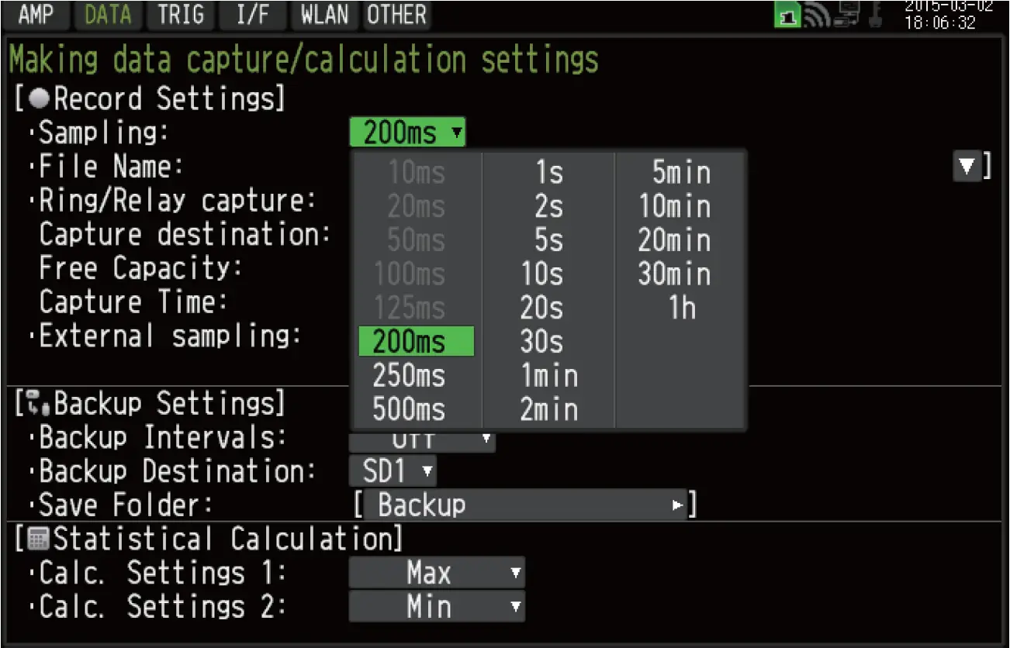This screenshot has width=1010, height=648.
Task: Collapse the Sampling 200ms dropdown
Action: [x=407, y=133]
